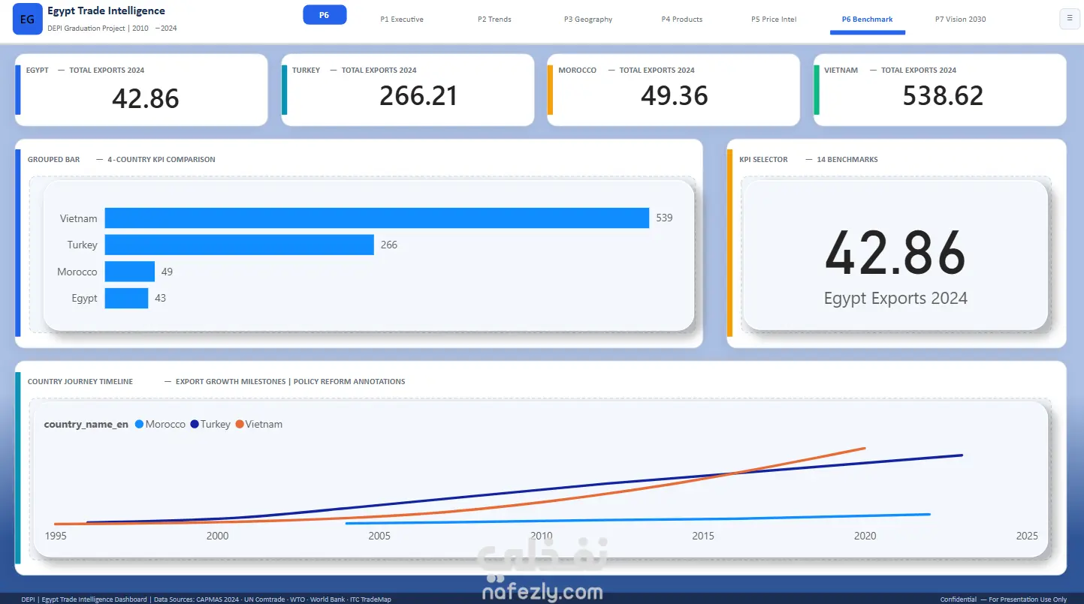Click the Egypt total exports value 42.86
The image size is (1084, 604).
click(x=146, y=98)
